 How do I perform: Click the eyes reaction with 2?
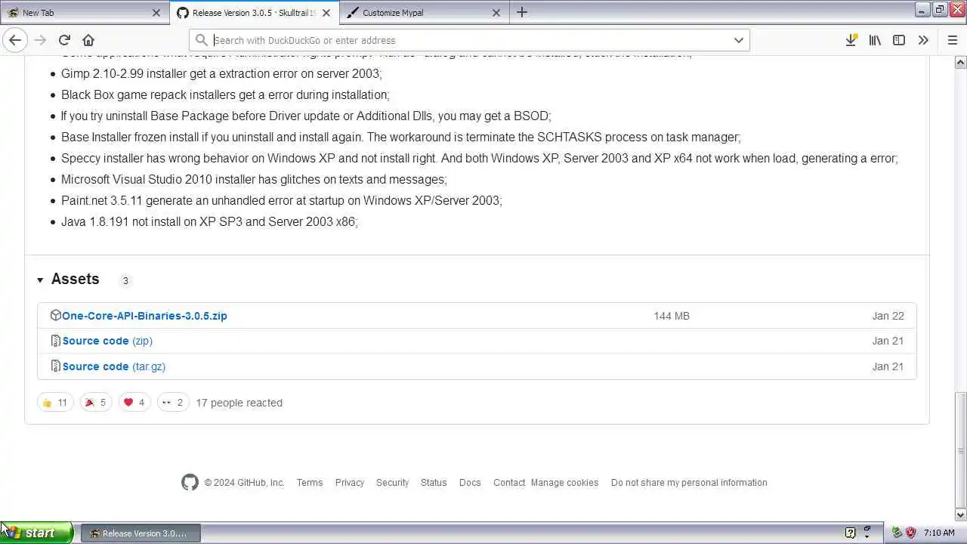173,403
